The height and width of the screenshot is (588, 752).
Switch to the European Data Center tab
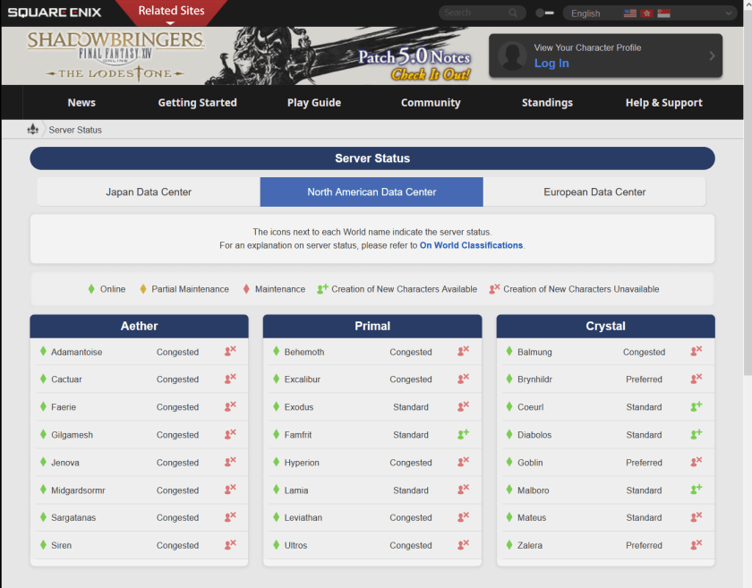[594, 192]
